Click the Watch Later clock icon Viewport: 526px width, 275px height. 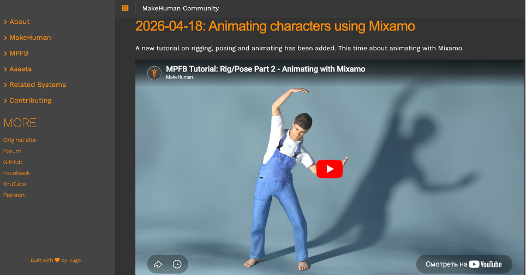coord(177,264)
